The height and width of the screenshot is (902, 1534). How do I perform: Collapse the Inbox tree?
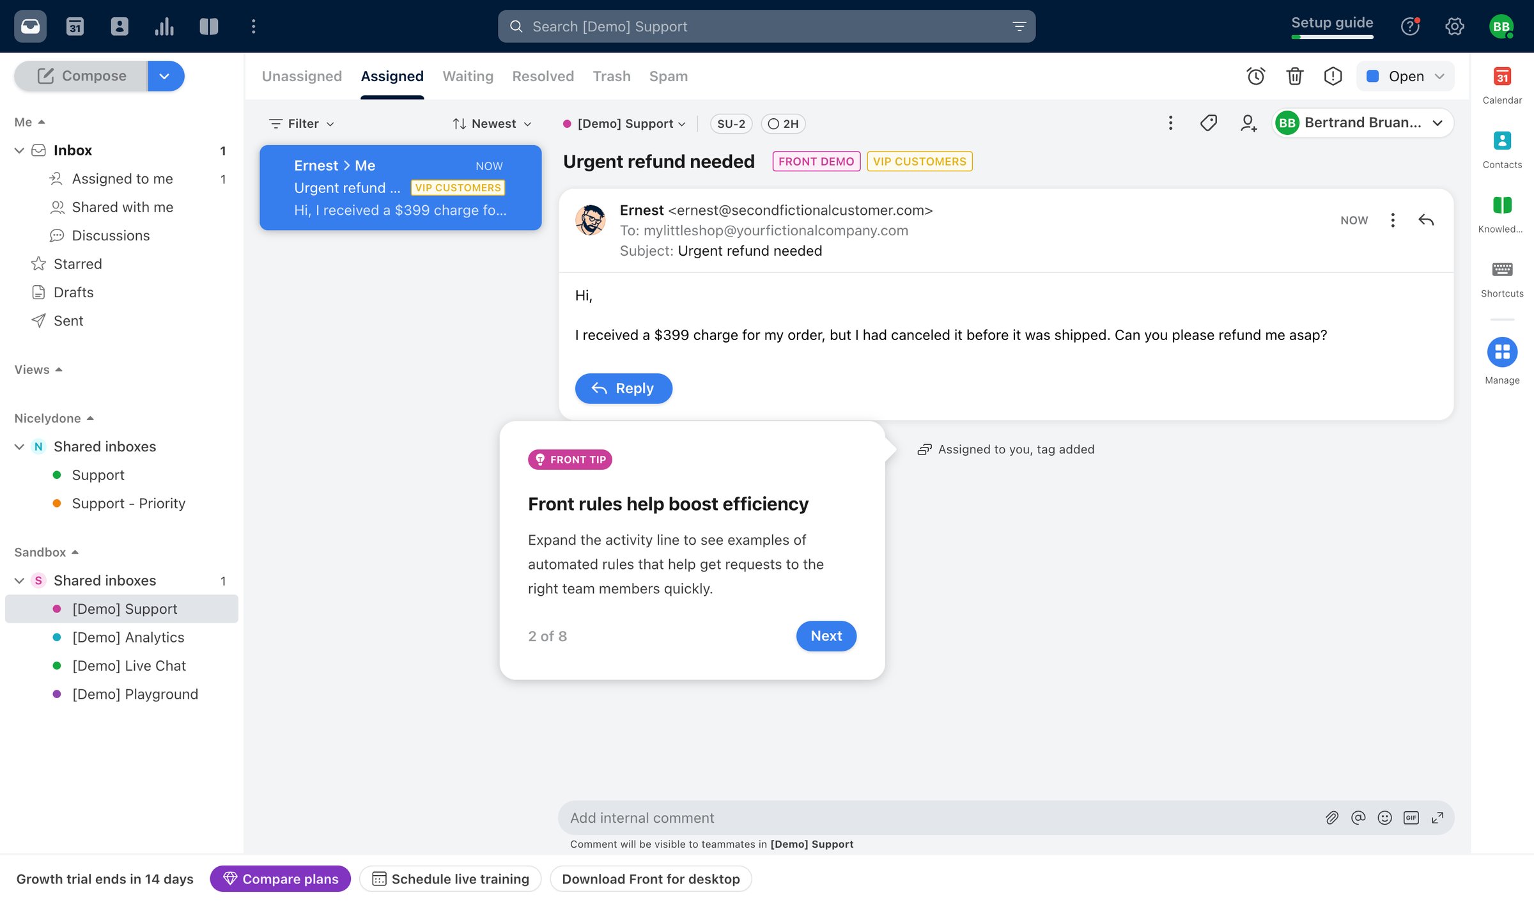pos(19,150)
